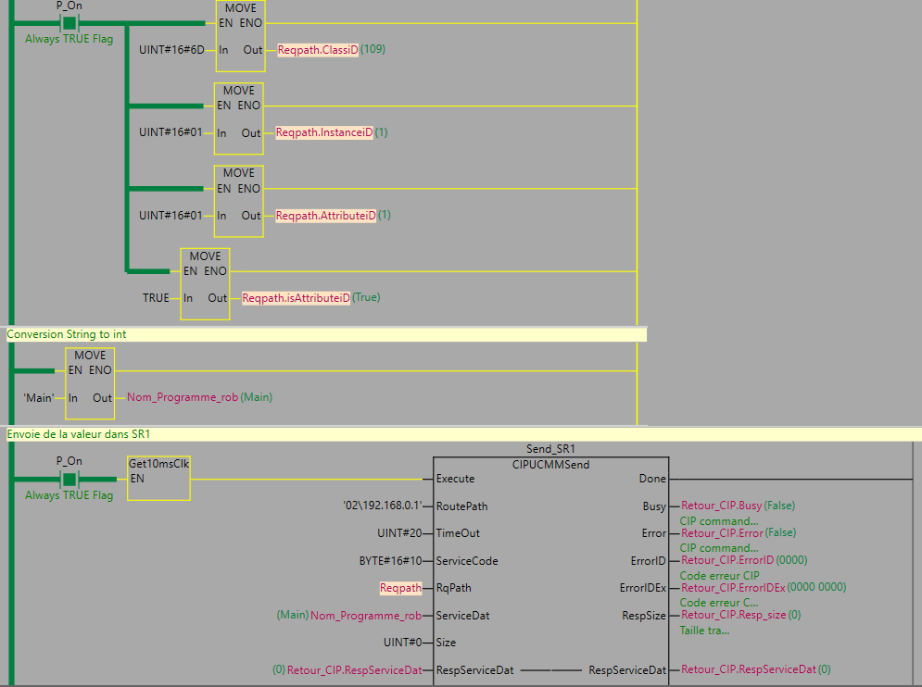Image resolution: width=922 pixels, height=687 pixels.
Task: Click the Execute pin of CIPUCMMSend
Action: 455,479
